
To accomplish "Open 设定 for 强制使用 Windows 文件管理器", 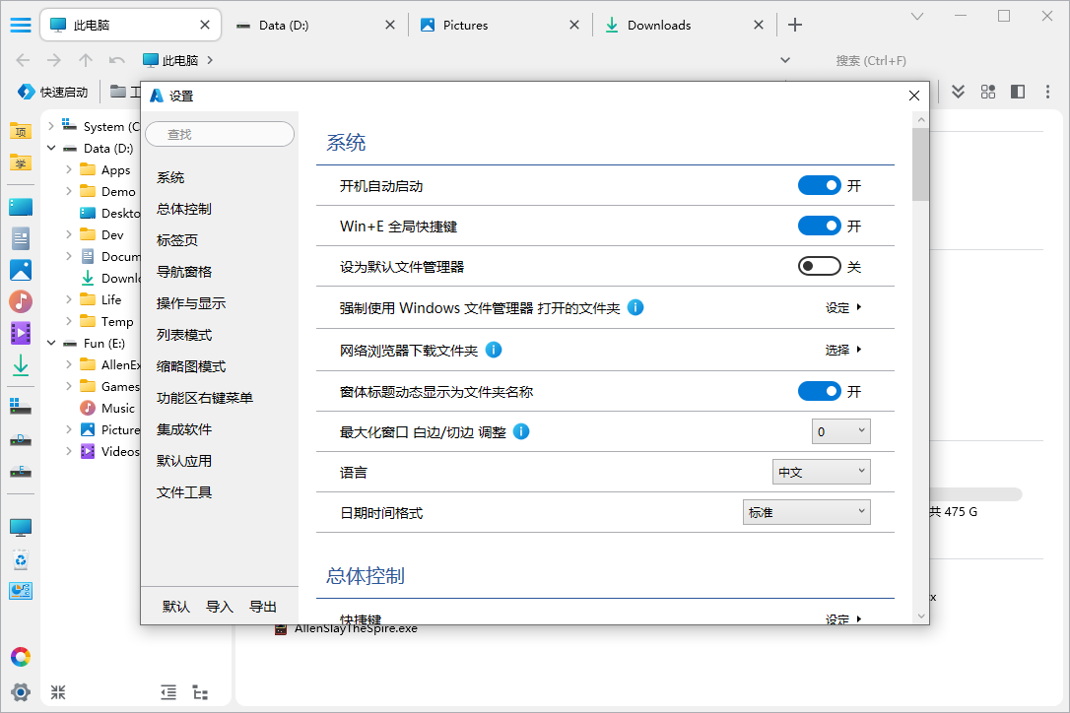I will [x=843, y=307].
